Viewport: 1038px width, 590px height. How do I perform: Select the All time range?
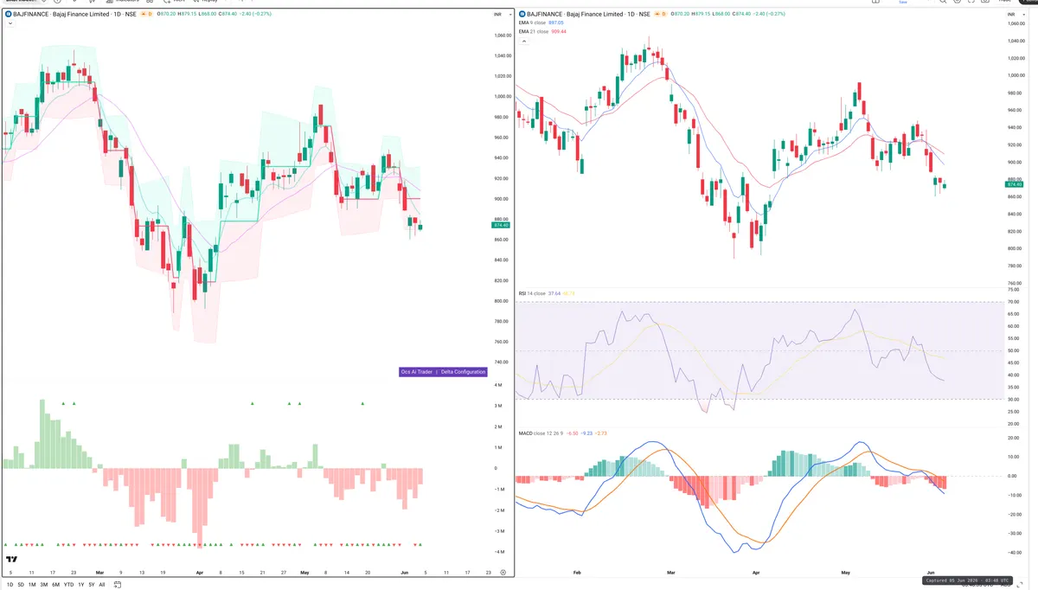pyautogui.click(x=102, y=585)
